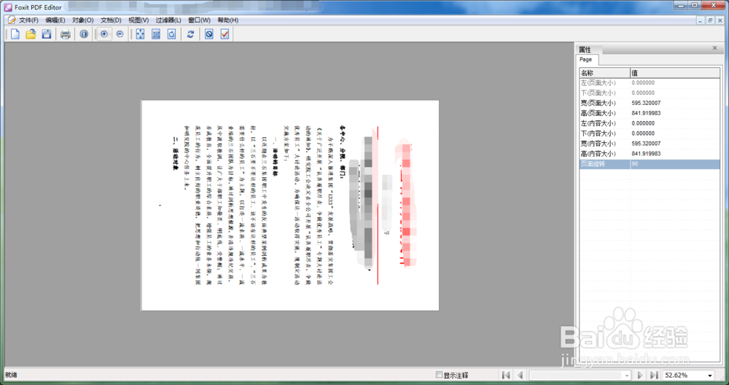Viewport: 729px width, 385px height.
Task: Click the document icon left of the 文件 menu
Action: click(12, 20)
